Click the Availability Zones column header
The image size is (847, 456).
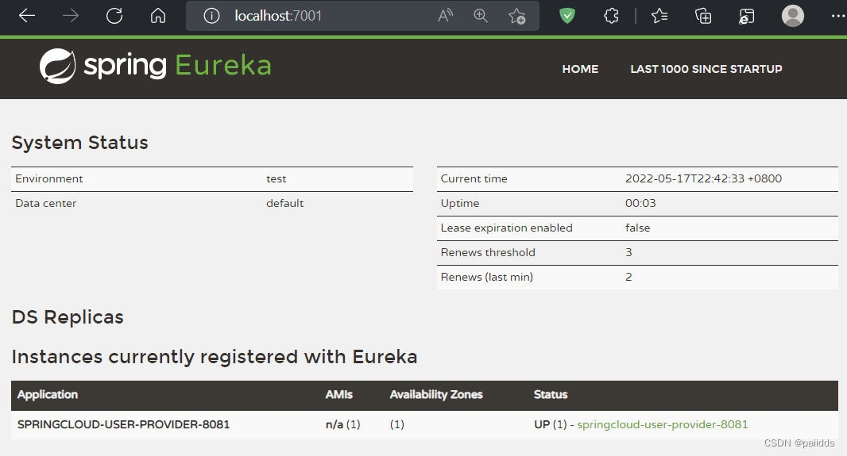point(436,395)
